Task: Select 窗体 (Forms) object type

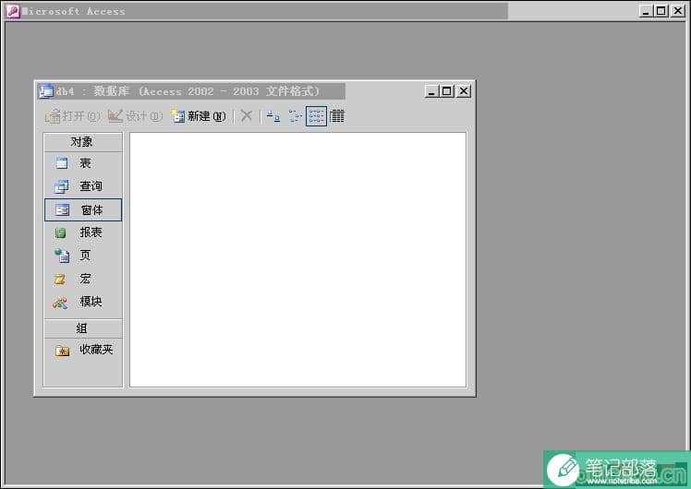Action: (83, 210)
